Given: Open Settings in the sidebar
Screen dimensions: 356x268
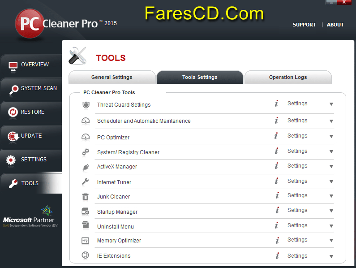Looking at the screenshot, I should tap(31, 160).
